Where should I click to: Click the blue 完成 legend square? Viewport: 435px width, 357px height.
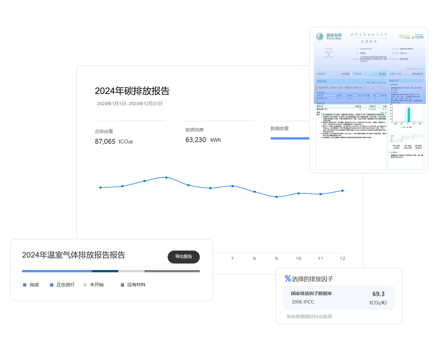(25, 285)
